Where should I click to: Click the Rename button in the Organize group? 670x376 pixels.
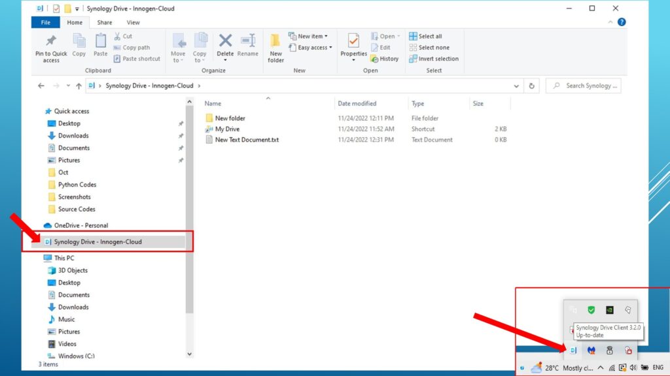248,45
